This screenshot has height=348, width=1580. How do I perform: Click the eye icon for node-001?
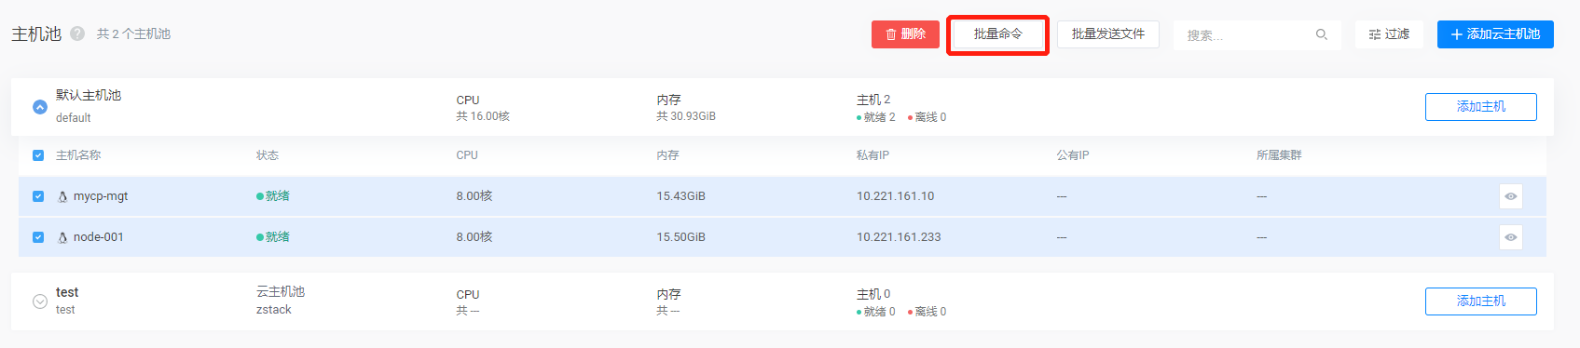click(1511, 237)
